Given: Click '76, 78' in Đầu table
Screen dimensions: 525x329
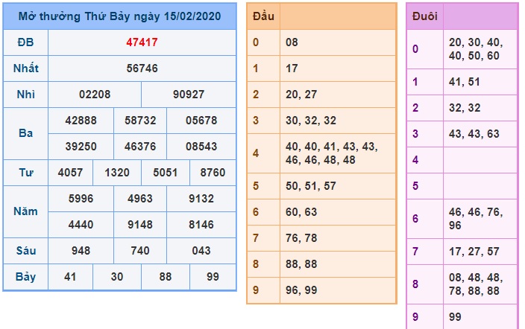Looking at the screenshot, I should click(x=301, y=238).
